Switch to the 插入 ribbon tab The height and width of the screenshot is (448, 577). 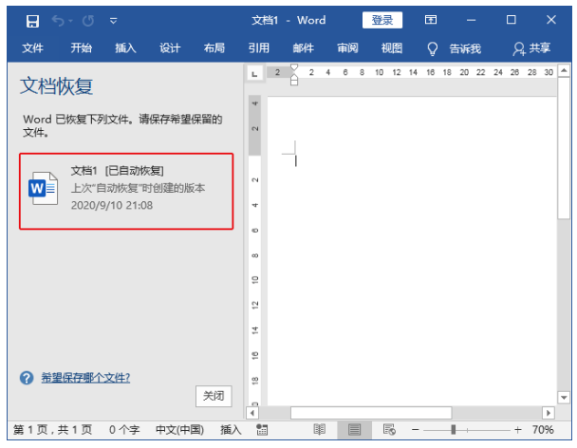click(125, 47)
